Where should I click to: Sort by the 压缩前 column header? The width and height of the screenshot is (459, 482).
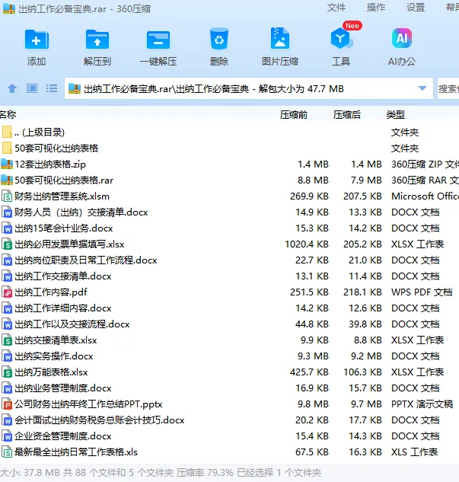click(293, 115)
